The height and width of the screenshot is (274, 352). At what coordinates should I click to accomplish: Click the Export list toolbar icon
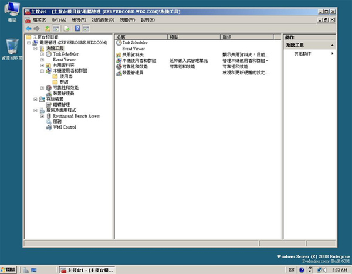click(67, 28)
